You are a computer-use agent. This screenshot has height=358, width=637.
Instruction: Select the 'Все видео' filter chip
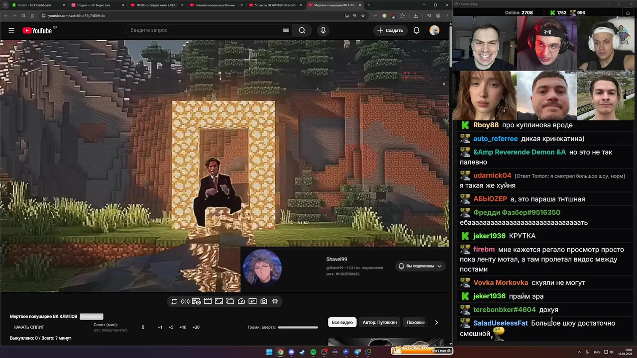tap(342, 322)
